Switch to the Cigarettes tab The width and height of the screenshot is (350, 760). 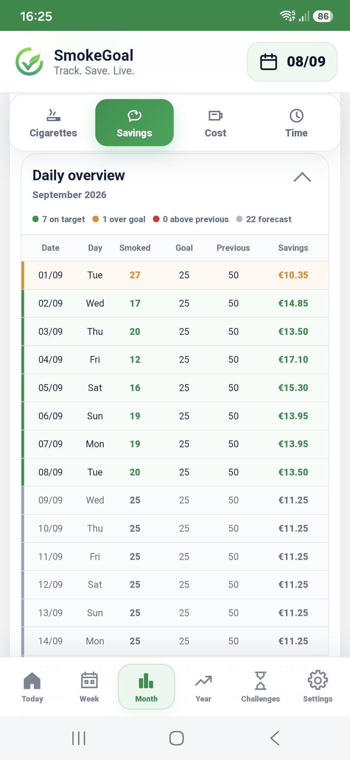pyautogui.click(x=53, y=123)
